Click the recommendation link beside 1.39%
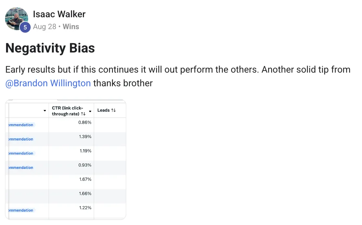 point(20,139)
